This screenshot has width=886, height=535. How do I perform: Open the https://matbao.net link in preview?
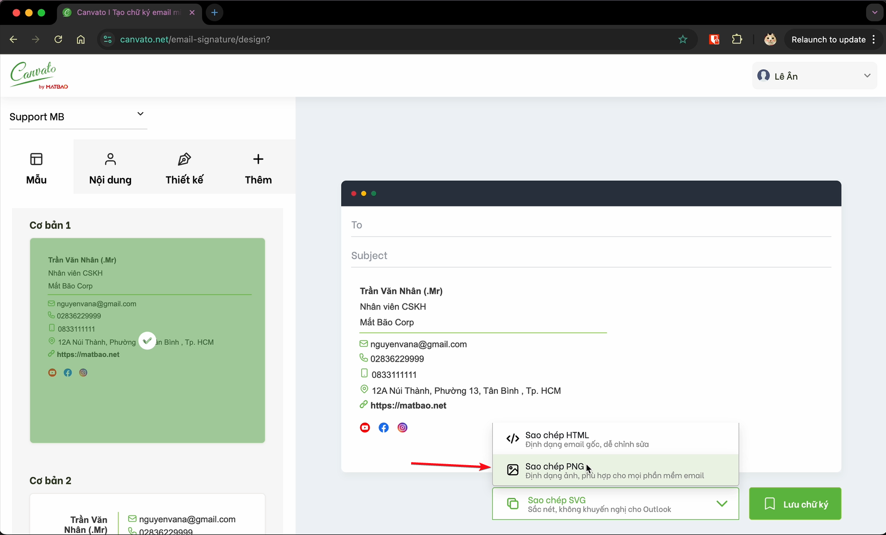pyautogui.click(x=408, y=405)
